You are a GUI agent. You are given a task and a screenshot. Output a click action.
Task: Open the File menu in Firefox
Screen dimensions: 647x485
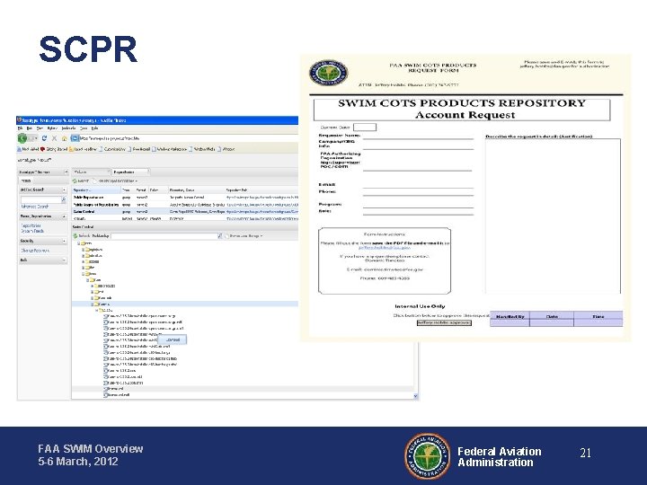pos(20,128)
